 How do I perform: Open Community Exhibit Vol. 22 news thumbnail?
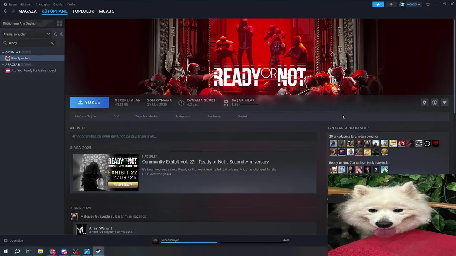pyautogui.click(x=106, y=172)
